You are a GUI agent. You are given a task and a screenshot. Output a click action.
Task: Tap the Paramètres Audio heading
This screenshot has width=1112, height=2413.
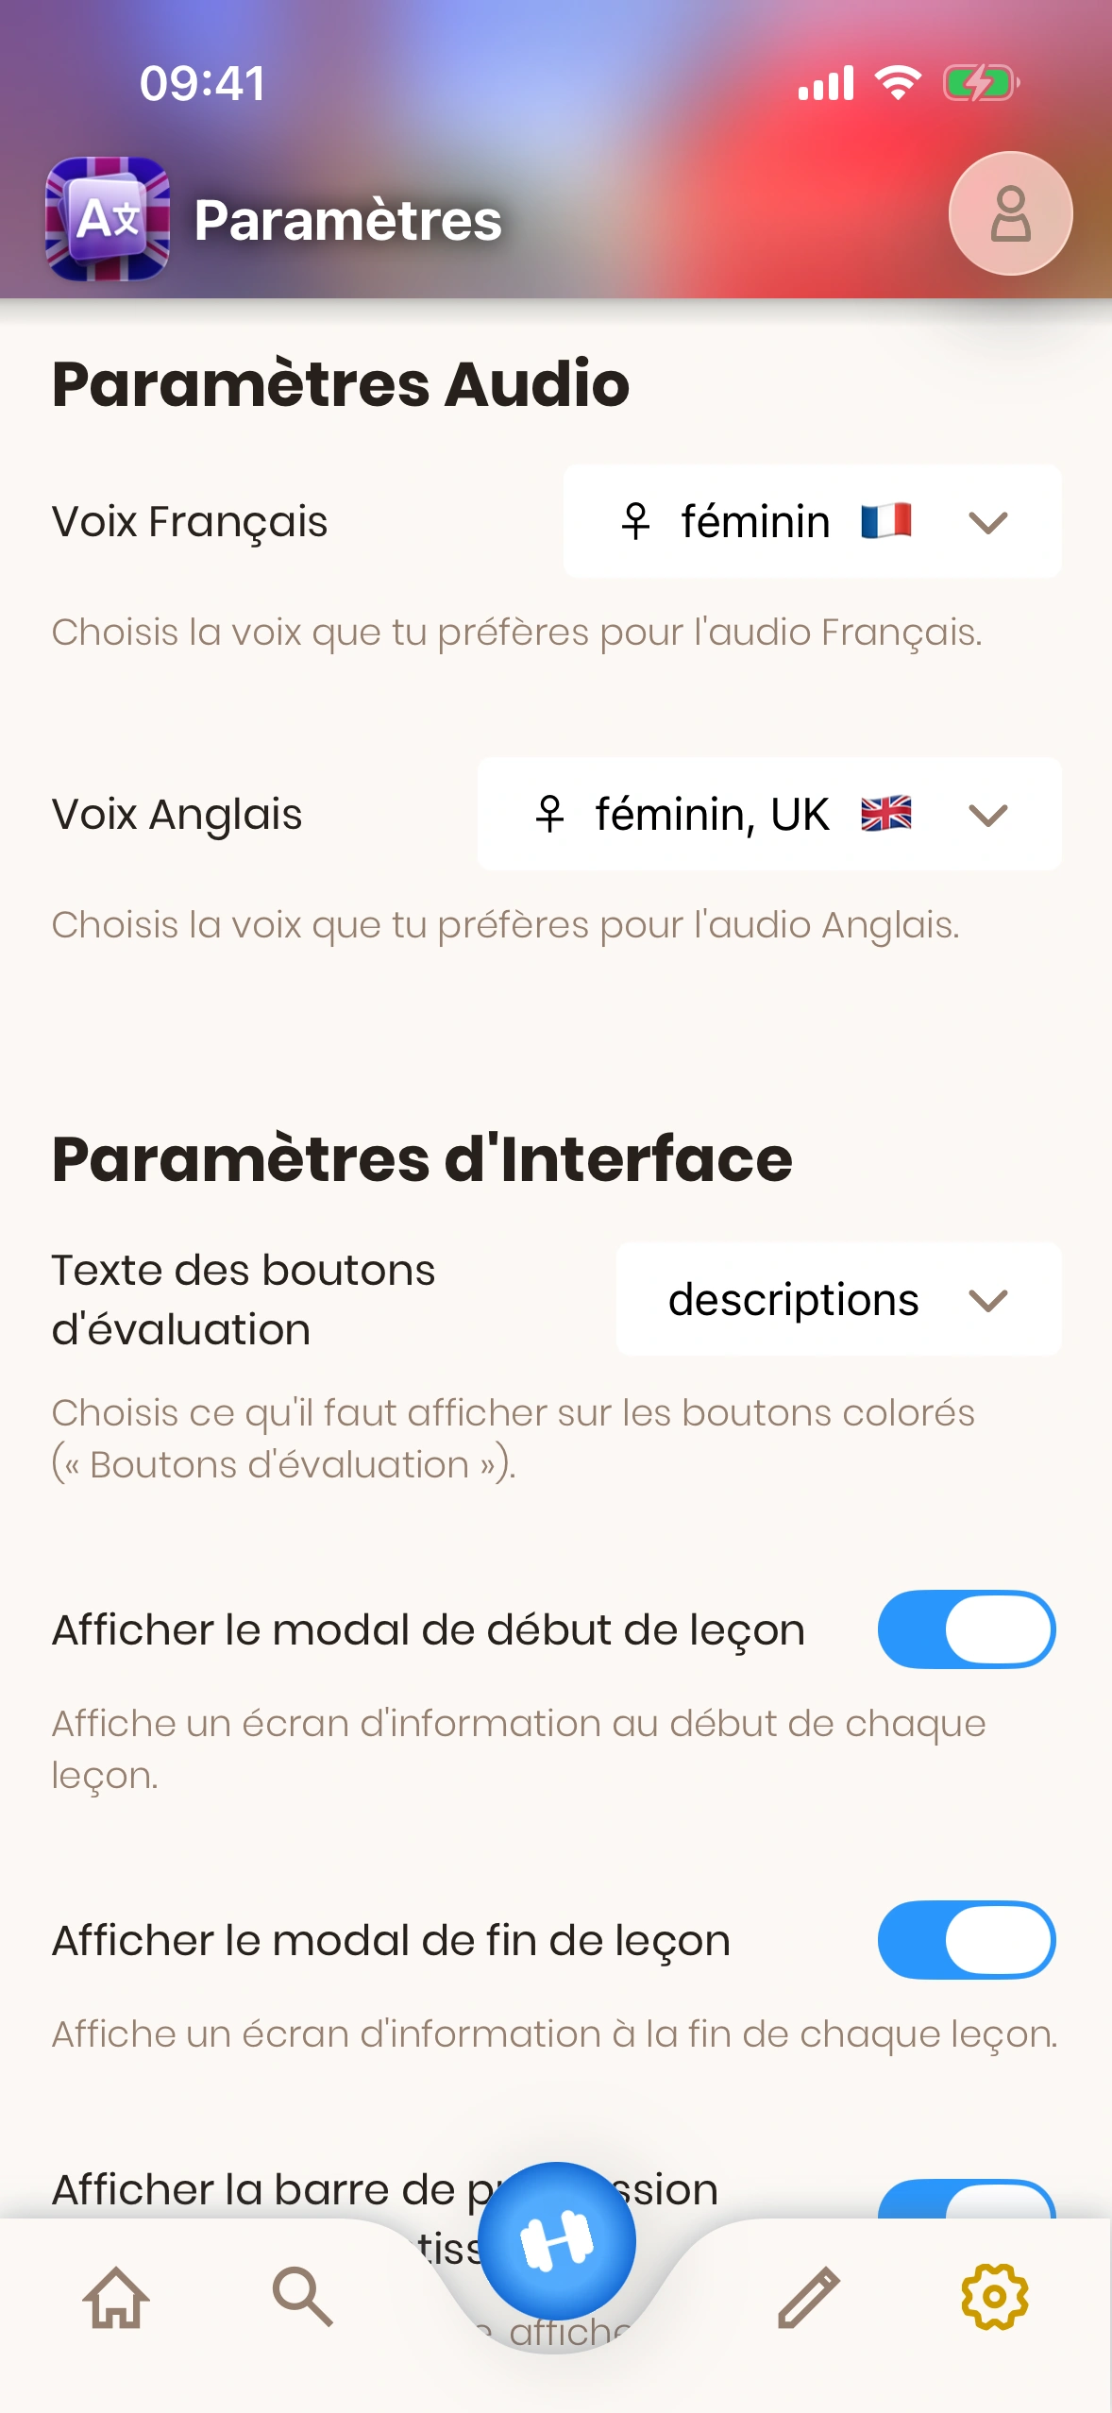coord(341,384)
